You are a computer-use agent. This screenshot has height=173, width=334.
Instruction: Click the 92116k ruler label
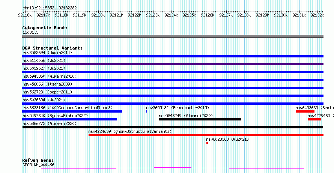point(25,15)
